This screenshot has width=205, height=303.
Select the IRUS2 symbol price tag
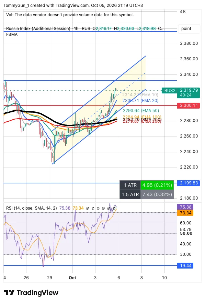click(x=169, y=90)
